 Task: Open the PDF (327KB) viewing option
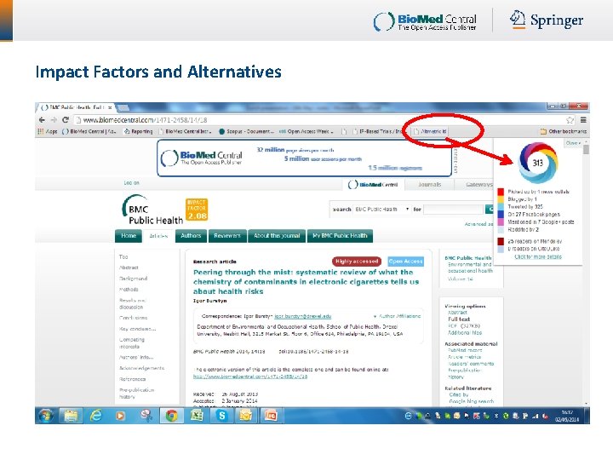click(464, 325)
